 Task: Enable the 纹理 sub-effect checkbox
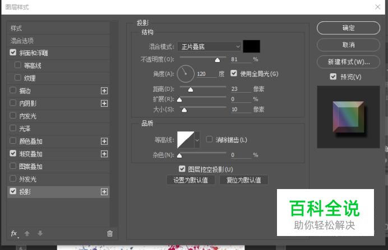[x=17, y=78]
